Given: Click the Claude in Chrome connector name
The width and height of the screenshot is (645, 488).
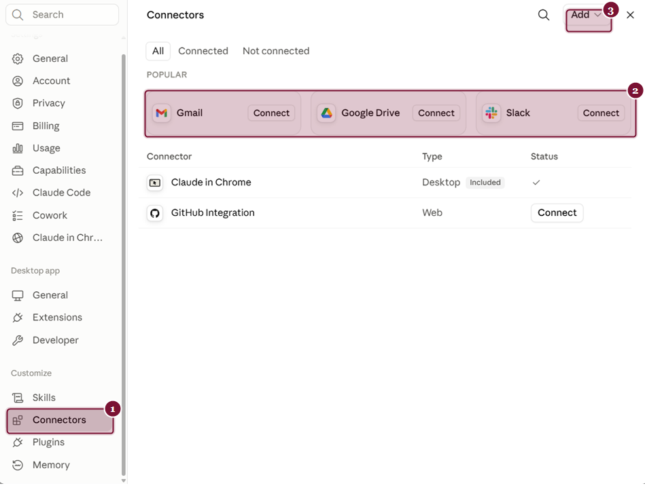Looking at the screenshot, I should click(x=211, y=183).
